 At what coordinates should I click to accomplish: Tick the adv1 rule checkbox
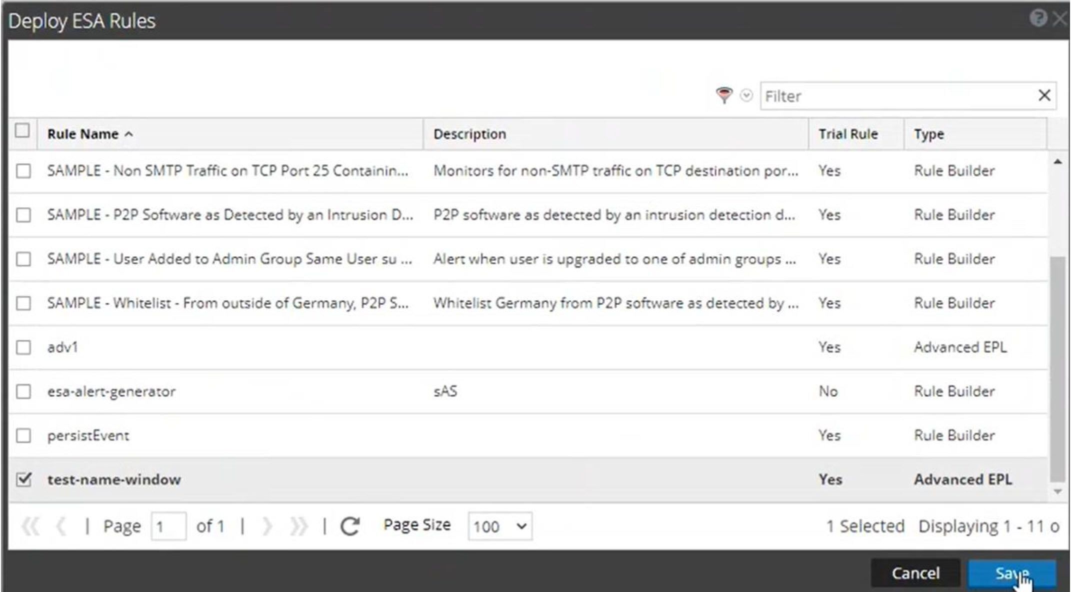tap(23, 347)
